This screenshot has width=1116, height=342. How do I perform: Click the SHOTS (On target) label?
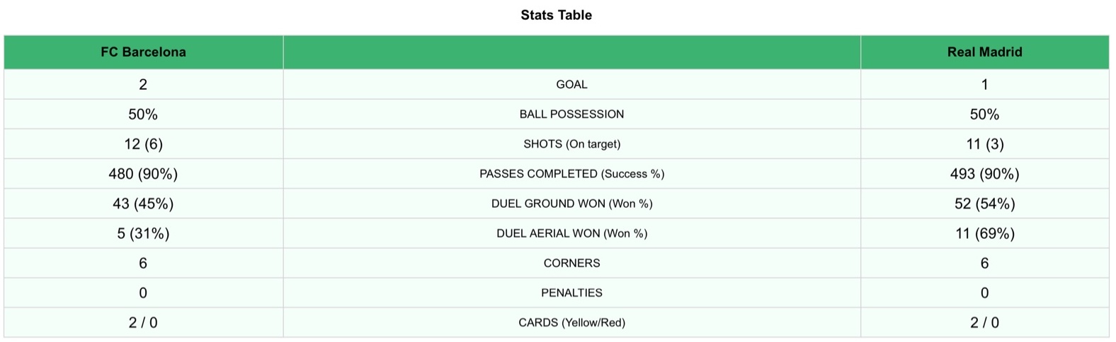tap(571, 143)
